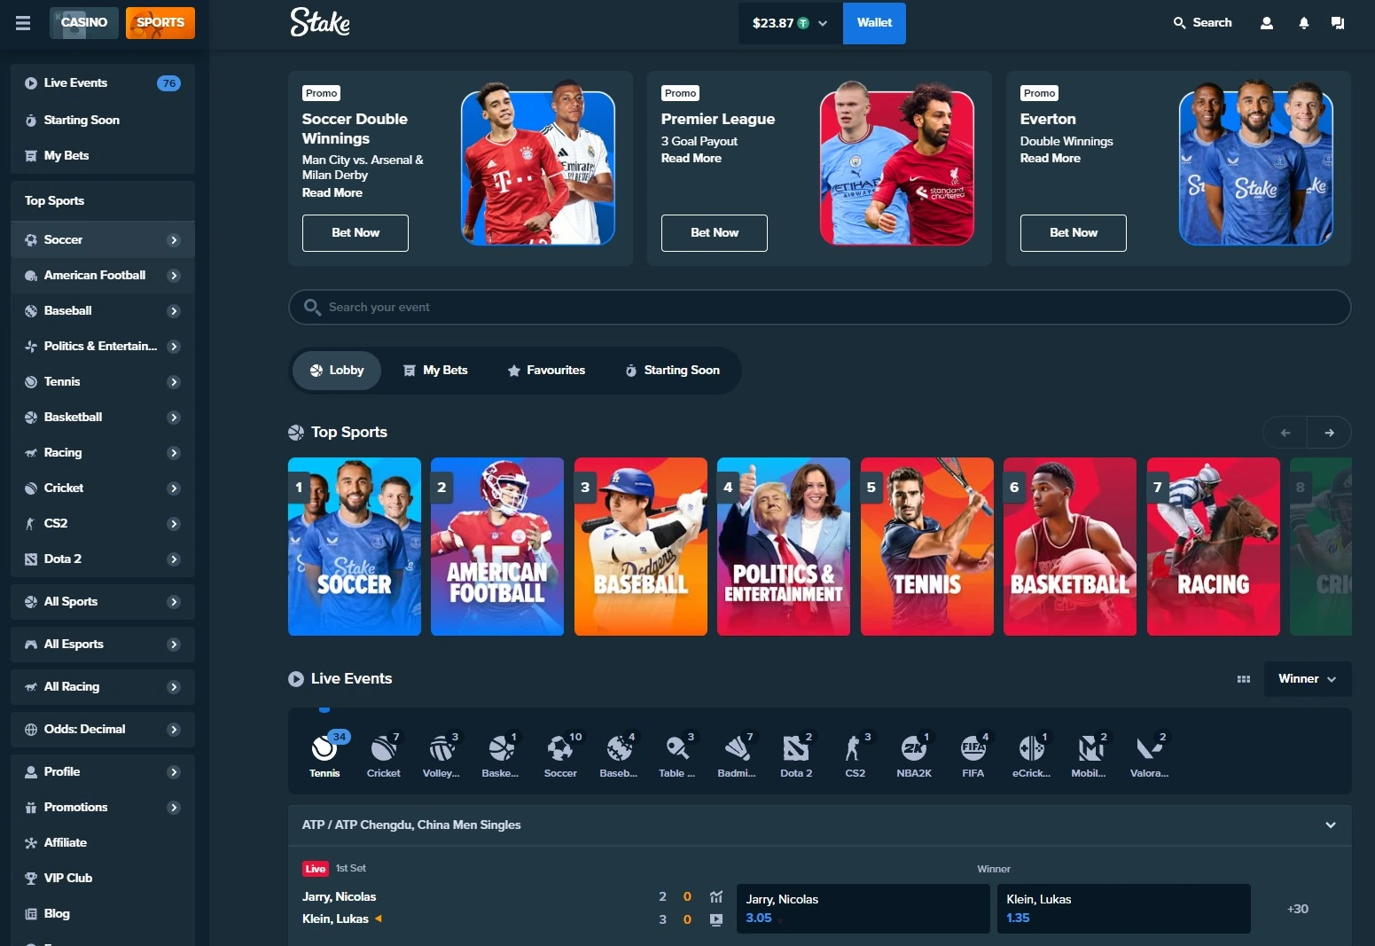Switch to Sports mode
The height and width of the screenshot is (946, 1375).
(160, 23)
